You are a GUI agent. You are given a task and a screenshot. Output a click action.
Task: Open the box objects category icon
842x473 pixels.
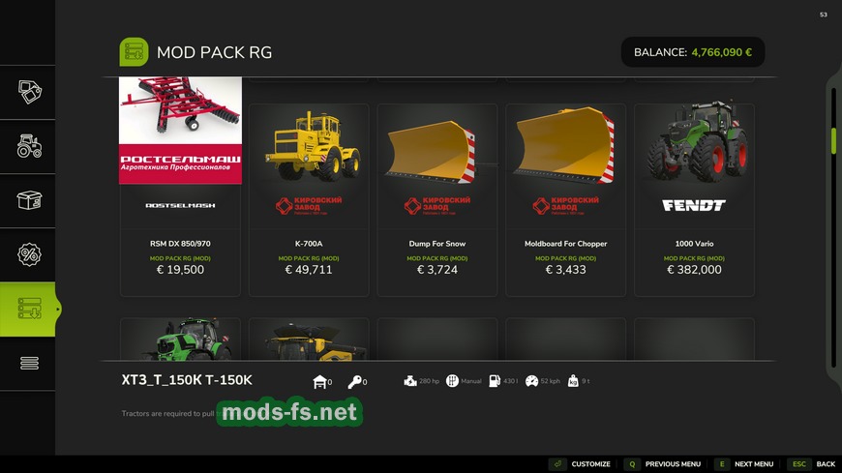coord(29,200)
